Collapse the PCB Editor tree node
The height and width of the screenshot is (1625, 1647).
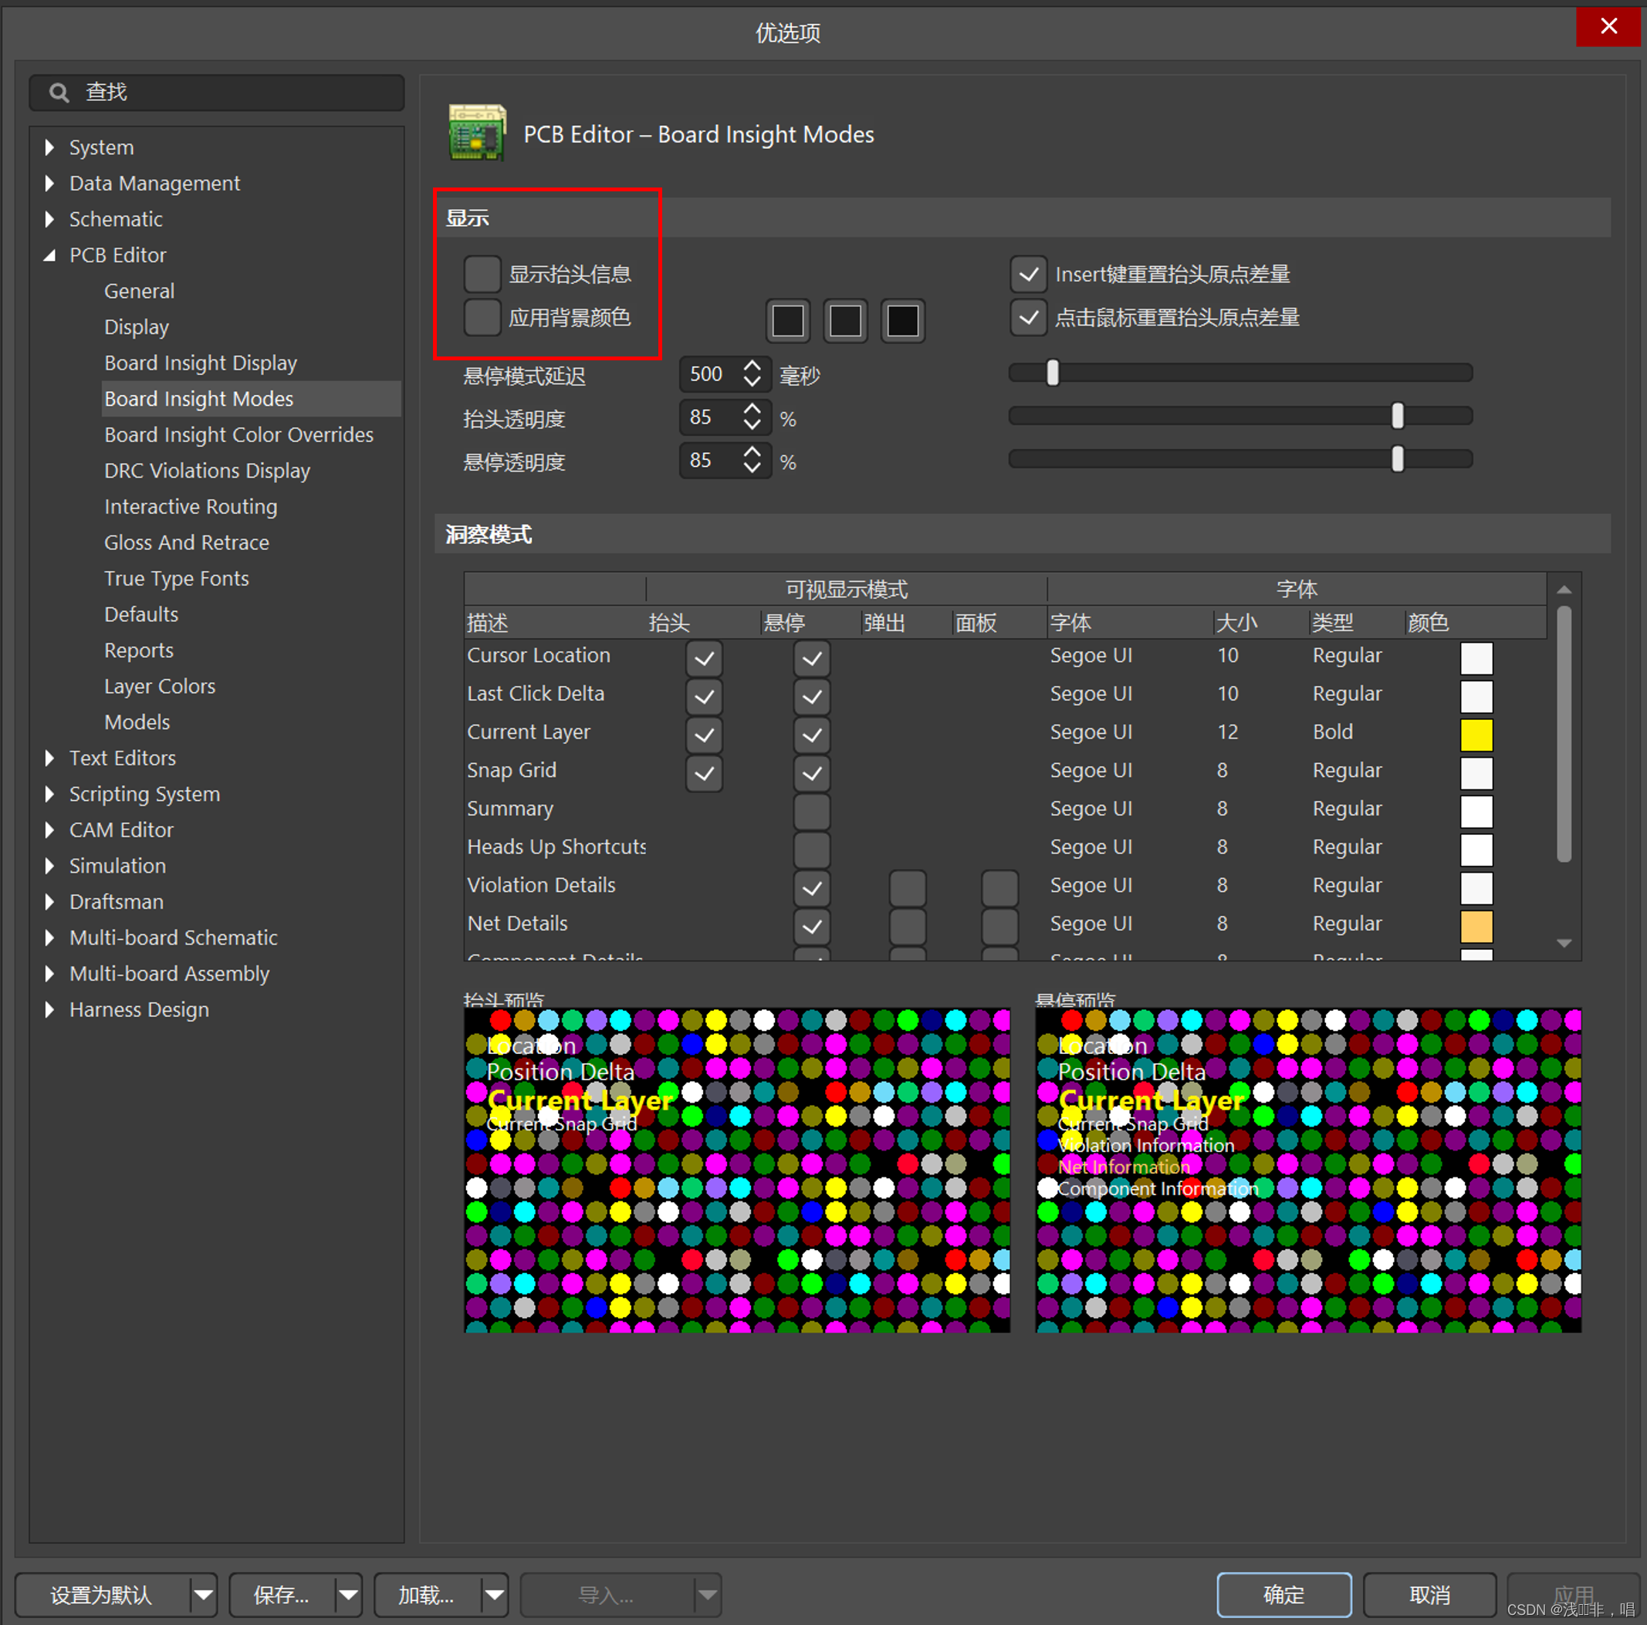[49, 255]
